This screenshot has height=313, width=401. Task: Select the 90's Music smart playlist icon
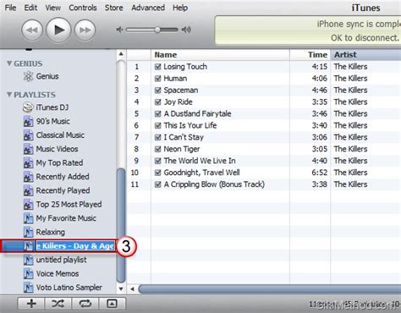28,121
